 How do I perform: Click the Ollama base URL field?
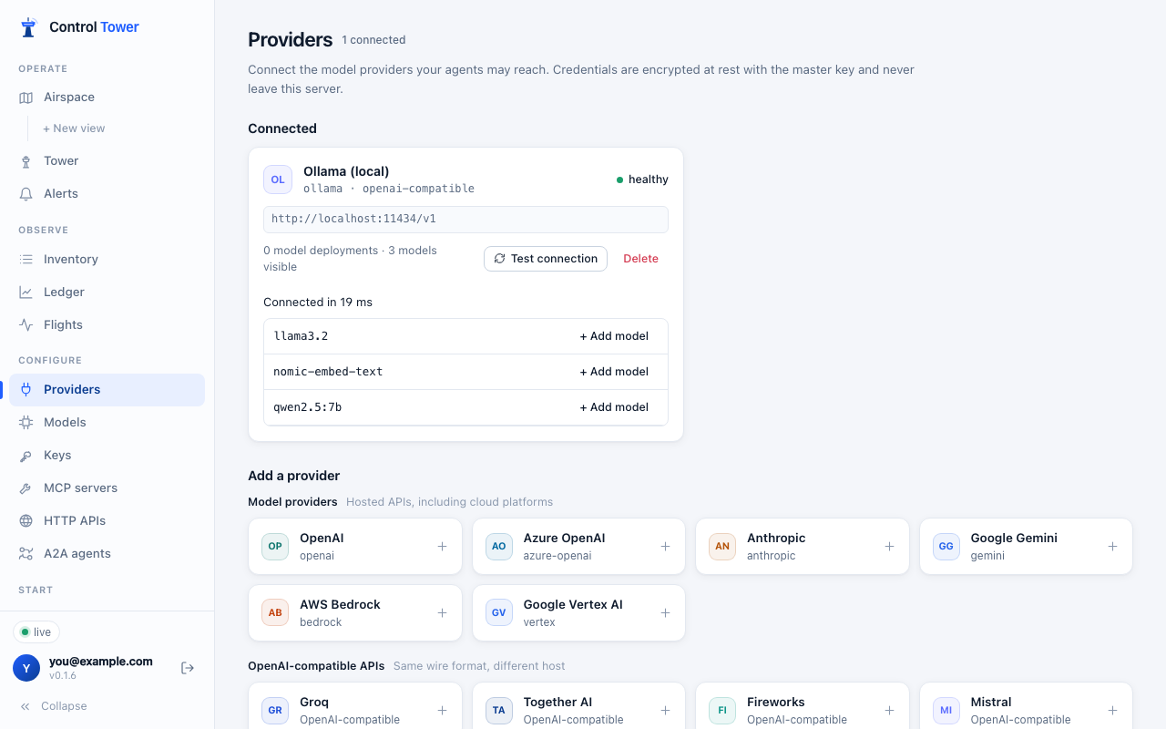tap(465, 220)
